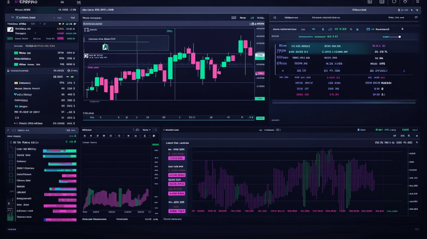The height and width of the screenshot is (239, 427).
Task: Click the grid layout icon in the top-right toolbar
Action: [382, 2]
